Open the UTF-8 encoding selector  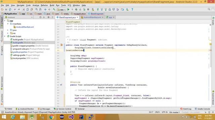(165, 112)
